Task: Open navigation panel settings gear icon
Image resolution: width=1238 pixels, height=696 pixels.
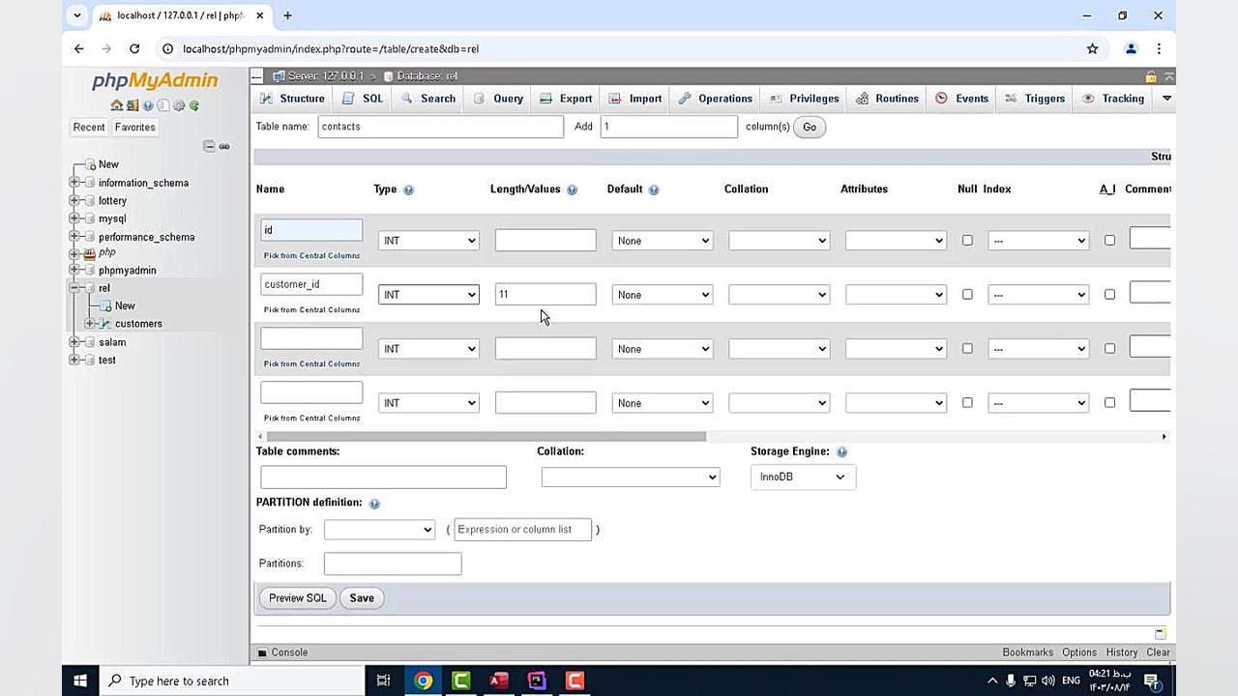Action: coord(179,105)
